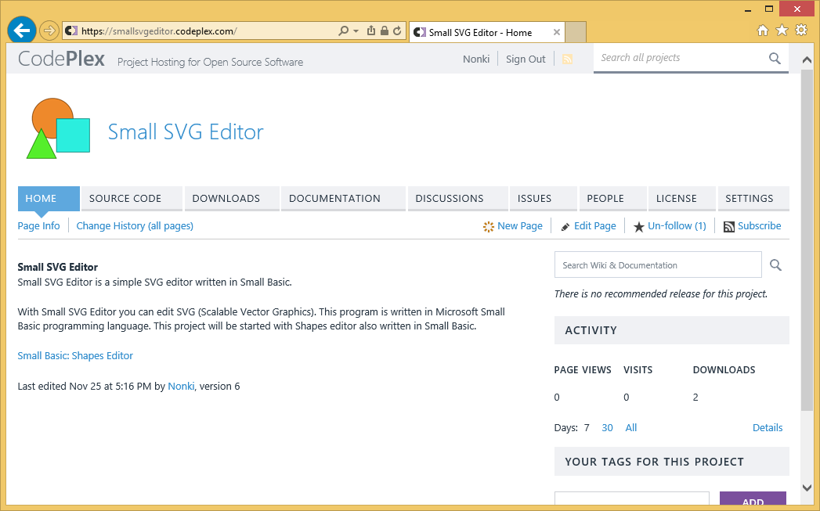The width and height of the screenshot is (820, 511).
Task: Click the Page Info link
Action: point(38,225)
